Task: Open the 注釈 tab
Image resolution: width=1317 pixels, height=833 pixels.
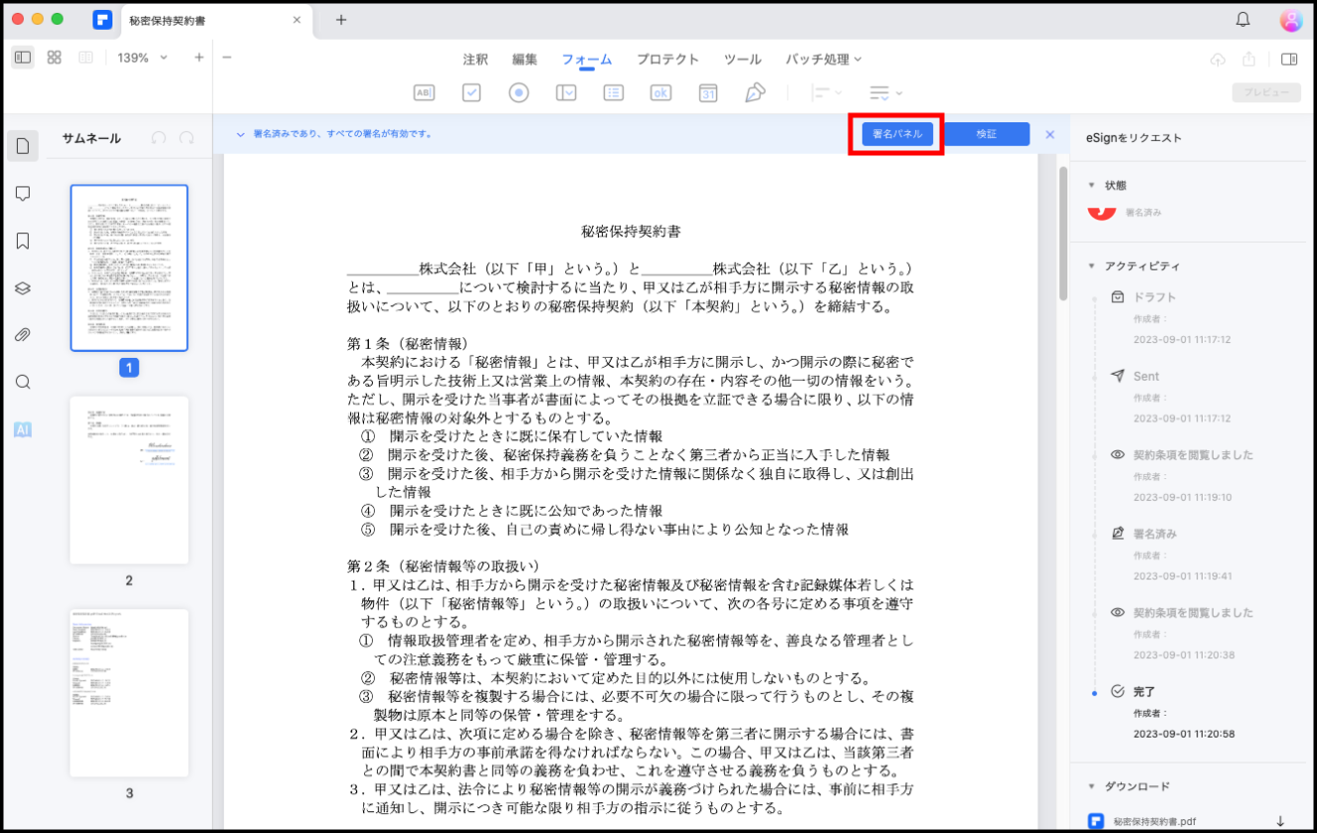Action: [x=475, y=60]
